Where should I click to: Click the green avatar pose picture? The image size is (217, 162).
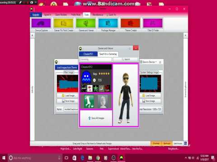89,101
